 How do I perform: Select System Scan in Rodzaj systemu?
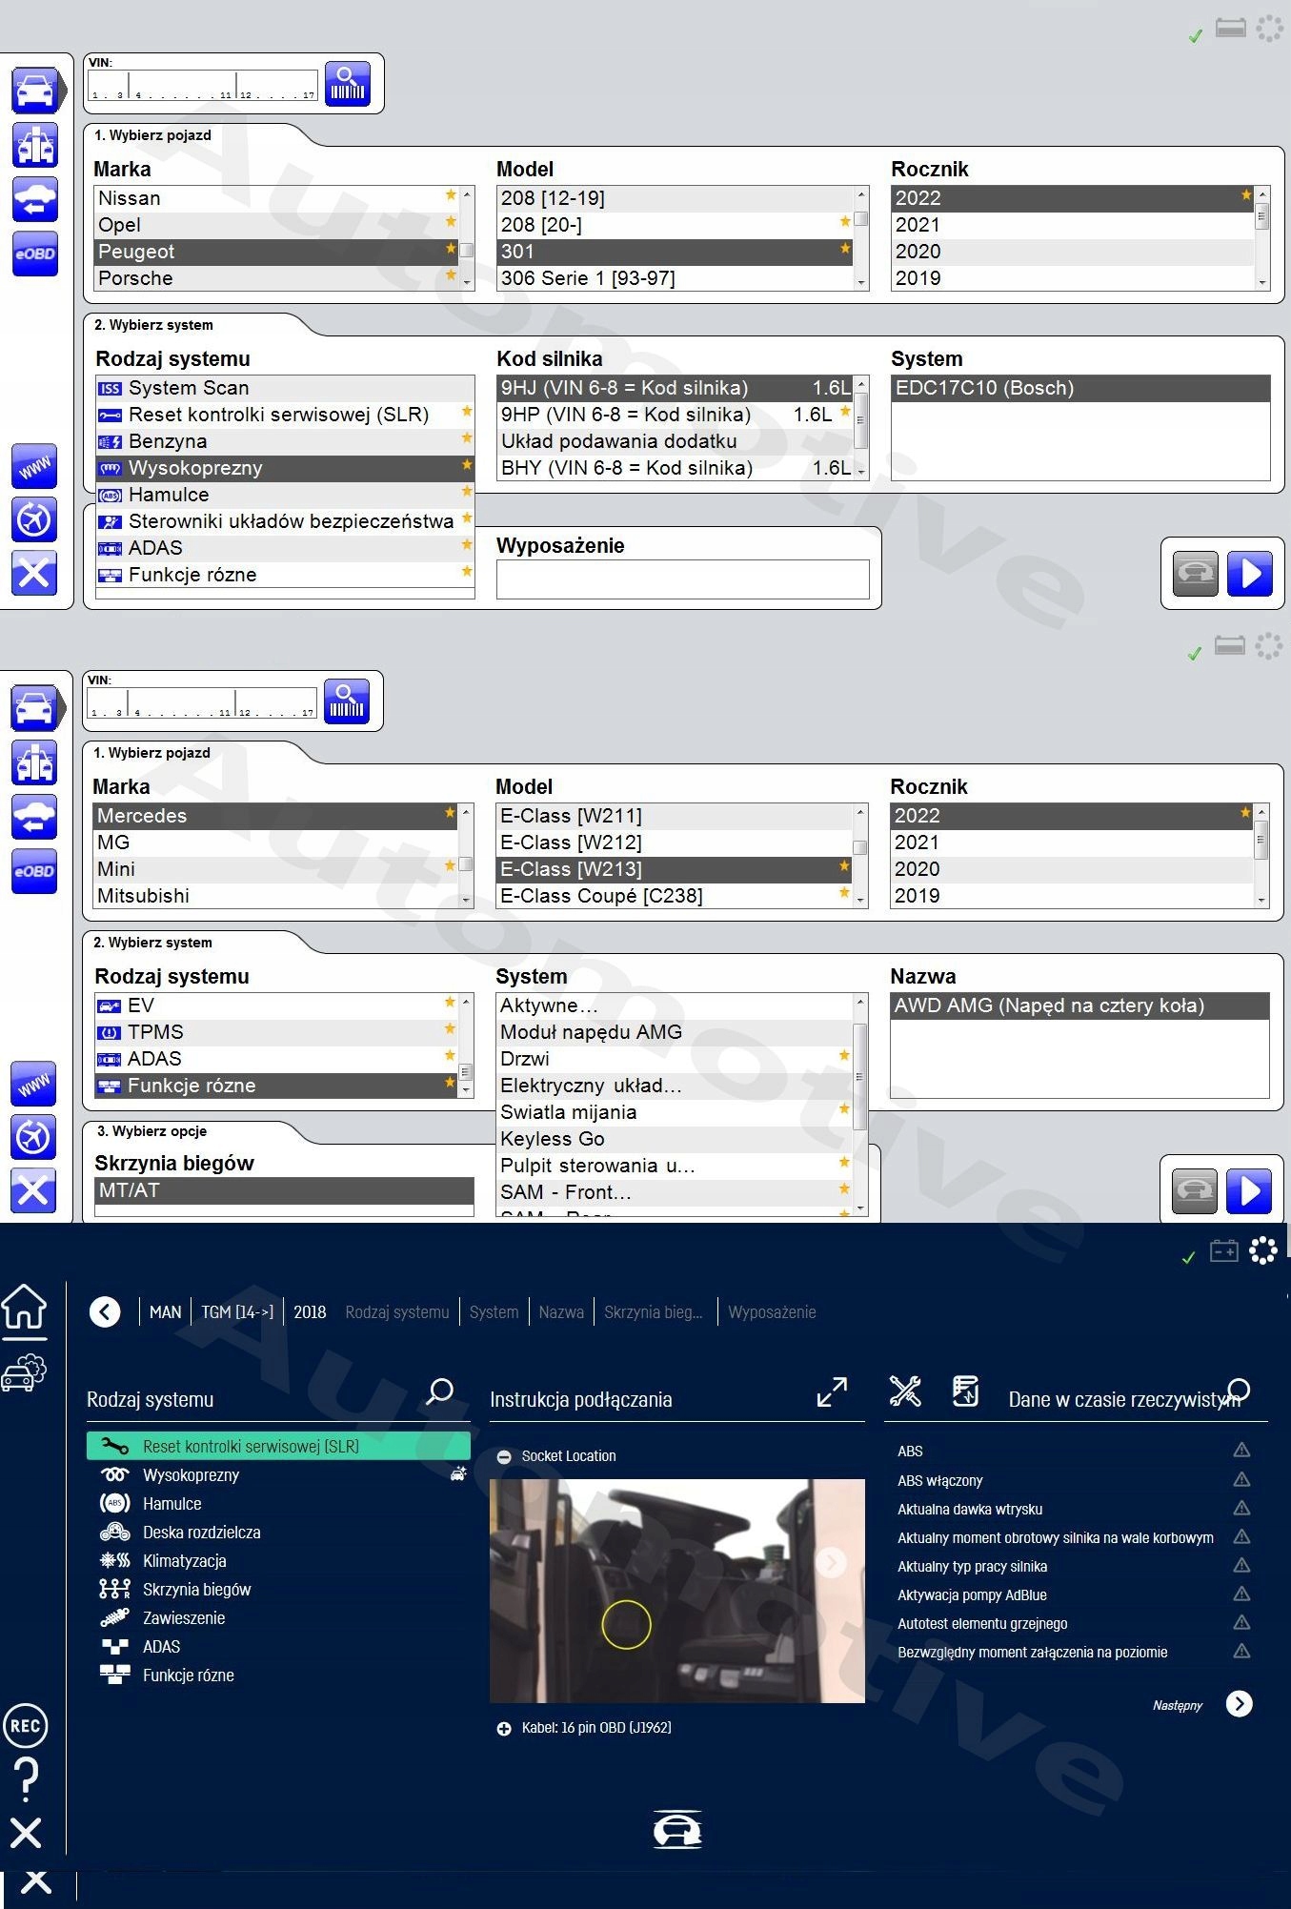pos(285,388)
